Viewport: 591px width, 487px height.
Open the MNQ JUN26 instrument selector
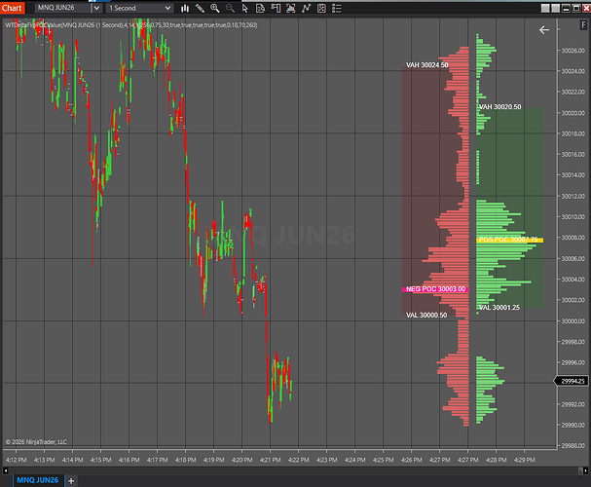pyautogui.click(x=63, y=8)
